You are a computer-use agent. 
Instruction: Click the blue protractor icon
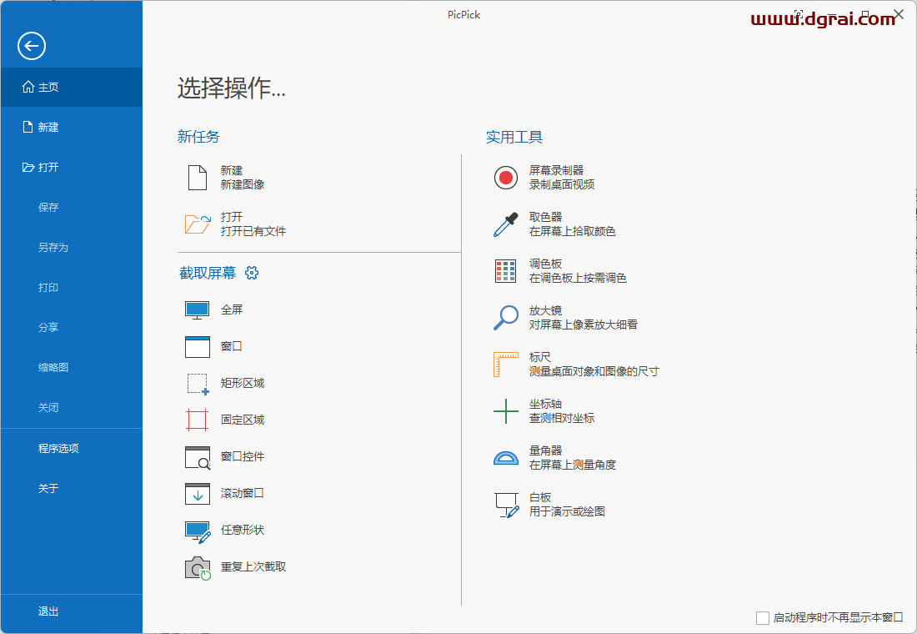506,458
